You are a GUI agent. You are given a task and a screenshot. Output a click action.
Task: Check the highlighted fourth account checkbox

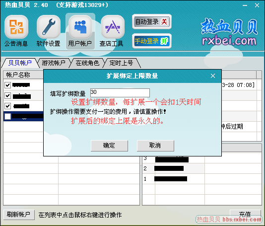7,116
